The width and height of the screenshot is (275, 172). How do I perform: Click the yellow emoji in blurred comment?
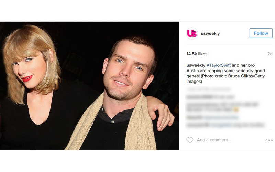(x=236, y=109)
